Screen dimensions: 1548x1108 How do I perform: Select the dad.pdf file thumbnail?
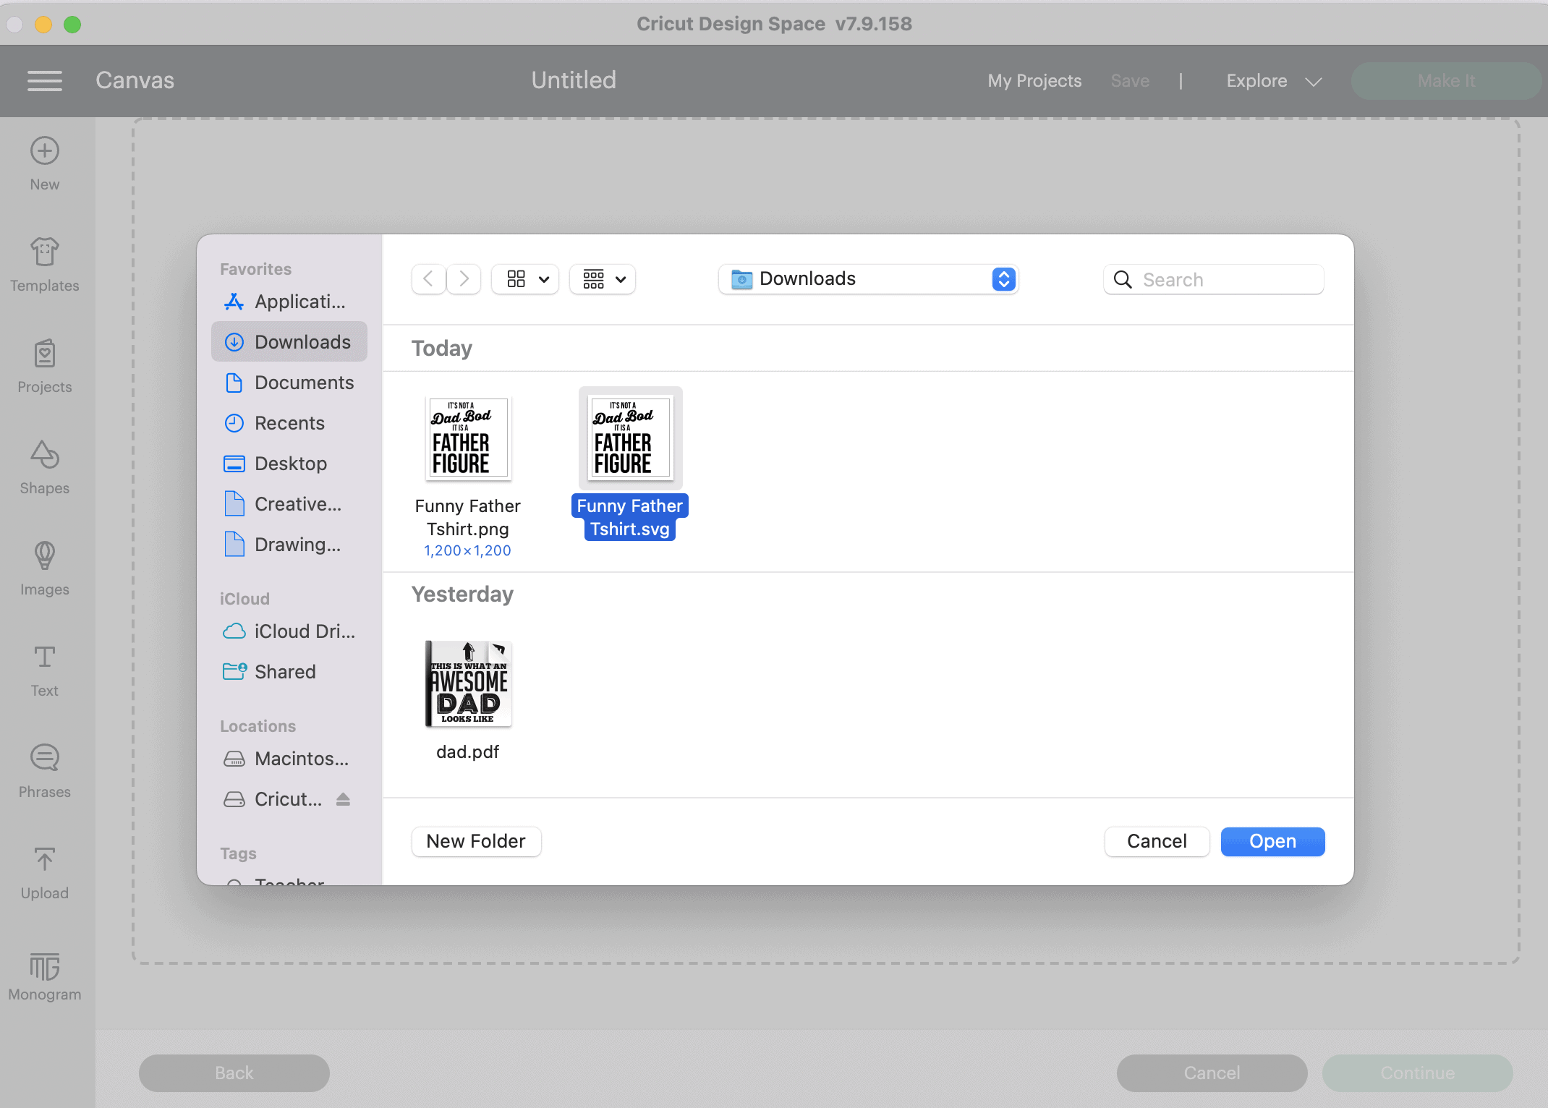point(469,683)
